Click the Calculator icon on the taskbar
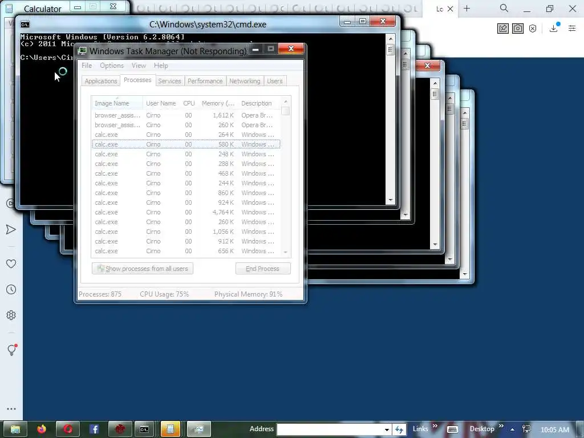Screen dimensions: 584x438 point(171,429)
